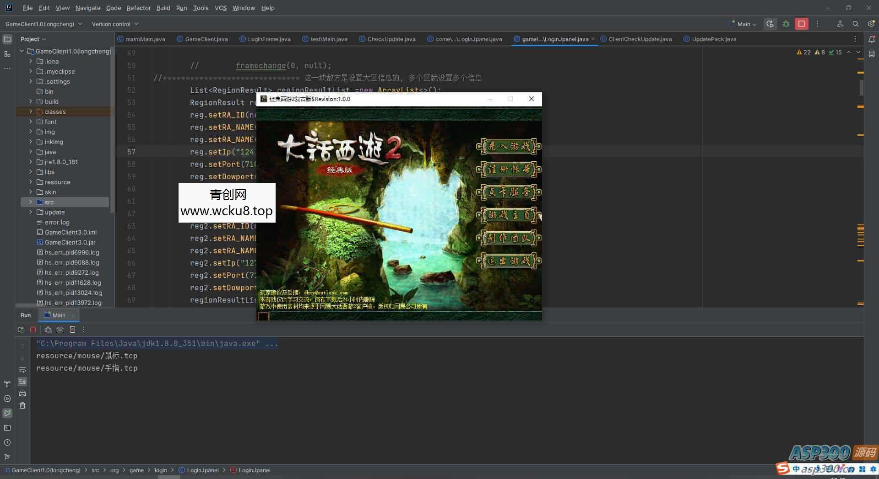Switch to the CheckUpdate.java tab
The height and width of the screenshot is (479, 879).
(x=391, y=39)
